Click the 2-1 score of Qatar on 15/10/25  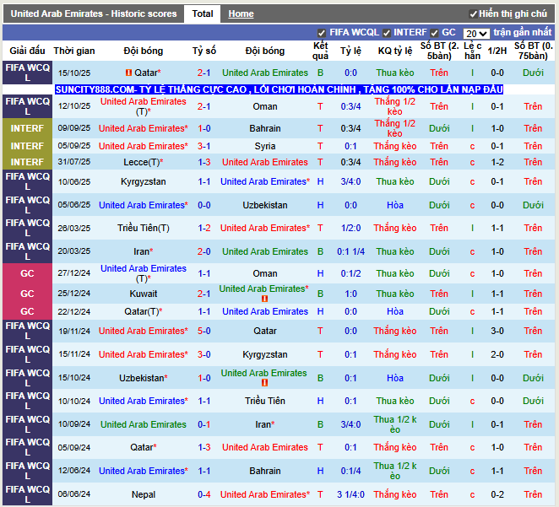204,73
